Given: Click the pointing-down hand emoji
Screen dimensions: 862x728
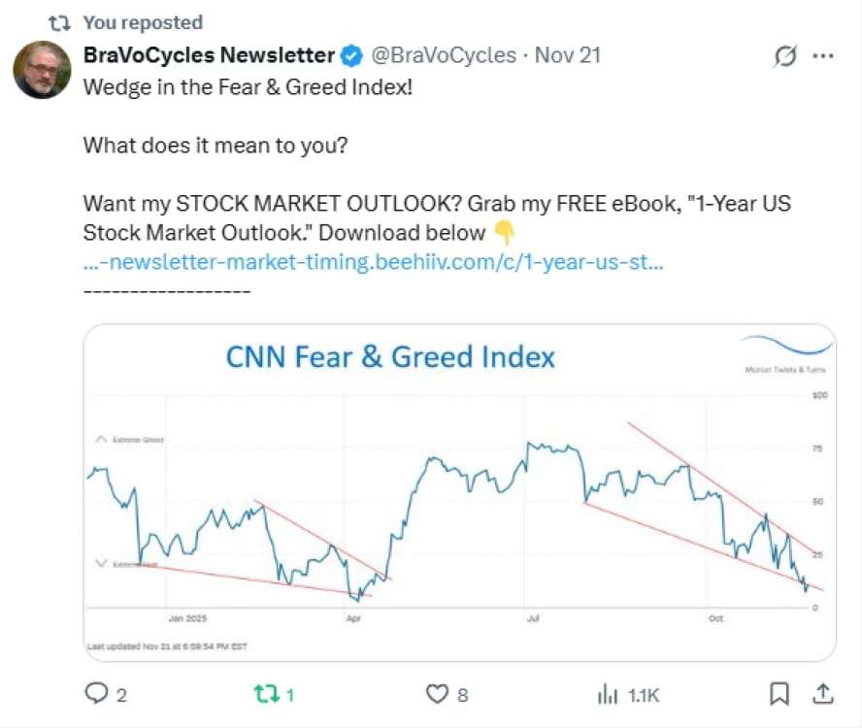Looking at the screenshot, I should click(504, 233).
